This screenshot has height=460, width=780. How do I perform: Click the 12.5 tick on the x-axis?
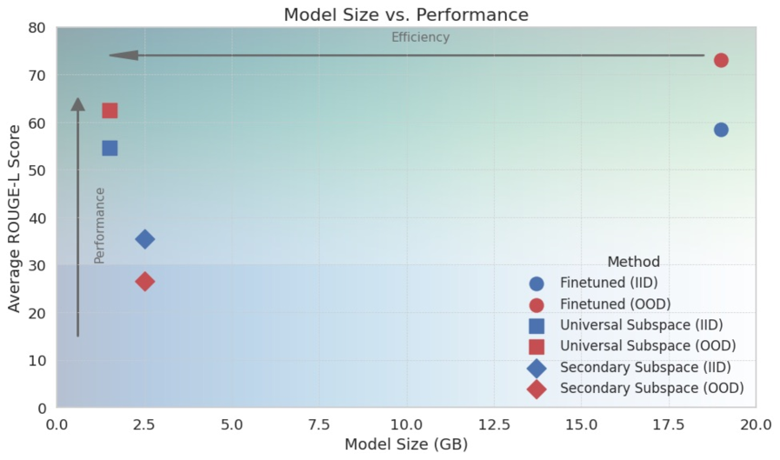click(x=494, y=424)
